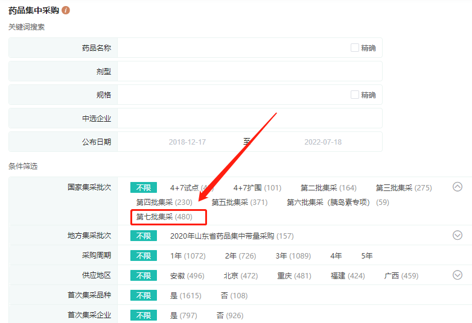Expand the 地方集采批次 filter options

click(458, 235)
